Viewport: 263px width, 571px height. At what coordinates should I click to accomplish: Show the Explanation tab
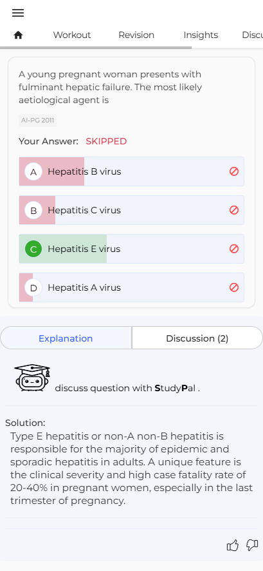tap(66, 338)
